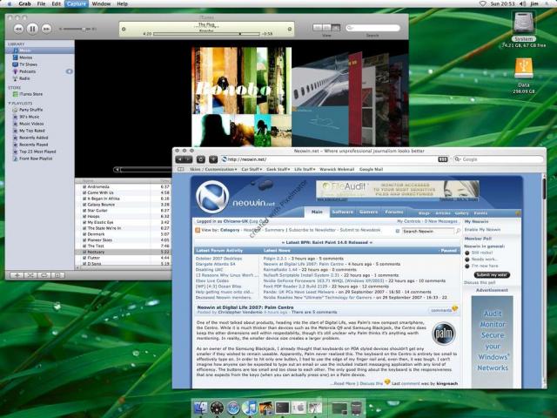Open the Window menu in menu bar
The image size is (557, 418).
coord(101,3)
